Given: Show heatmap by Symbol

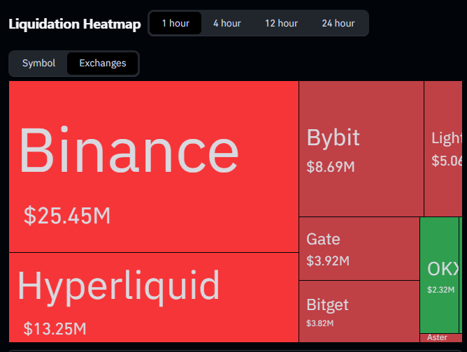Looking at the screenshot, I should 38,63.
